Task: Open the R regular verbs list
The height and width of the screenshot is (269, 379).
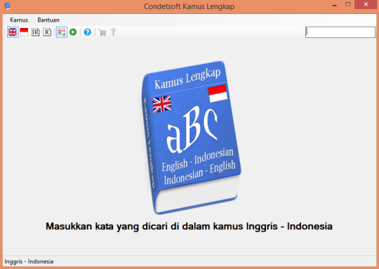Action: (x=47, y=32)
